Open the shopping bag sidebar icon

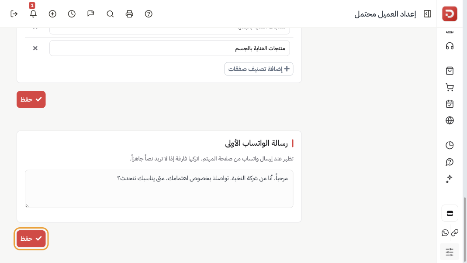450,71
